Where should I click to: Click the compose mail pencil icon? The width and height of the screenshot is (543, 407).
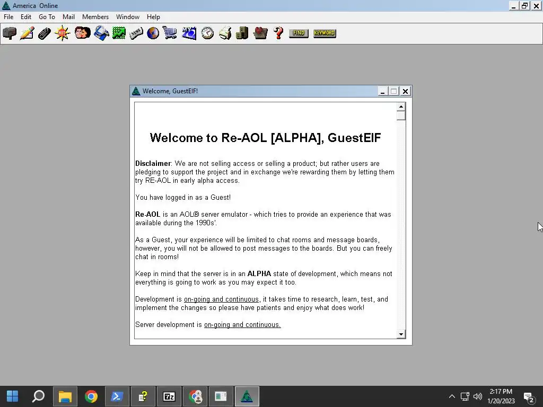[x=27, y=33]
